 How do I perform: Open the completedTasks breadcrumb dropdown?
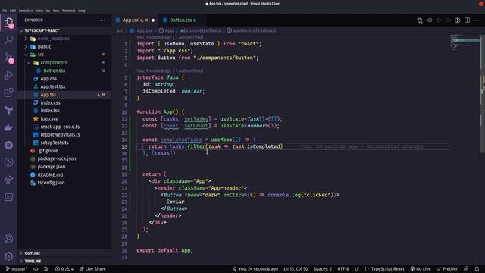click(200, 30)
